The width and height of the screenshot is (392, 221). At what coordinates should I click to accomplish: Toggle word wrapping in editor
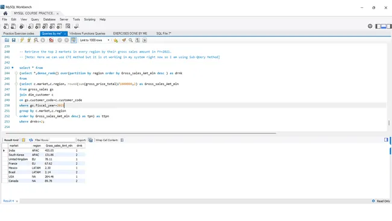tap(145, 40)
